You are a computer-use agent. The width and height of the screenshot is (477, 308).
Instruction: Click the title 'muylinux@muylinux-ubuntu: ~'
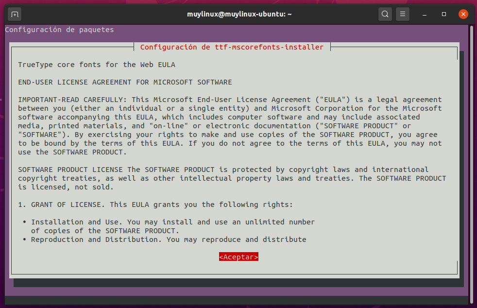(x=239, y=14)
